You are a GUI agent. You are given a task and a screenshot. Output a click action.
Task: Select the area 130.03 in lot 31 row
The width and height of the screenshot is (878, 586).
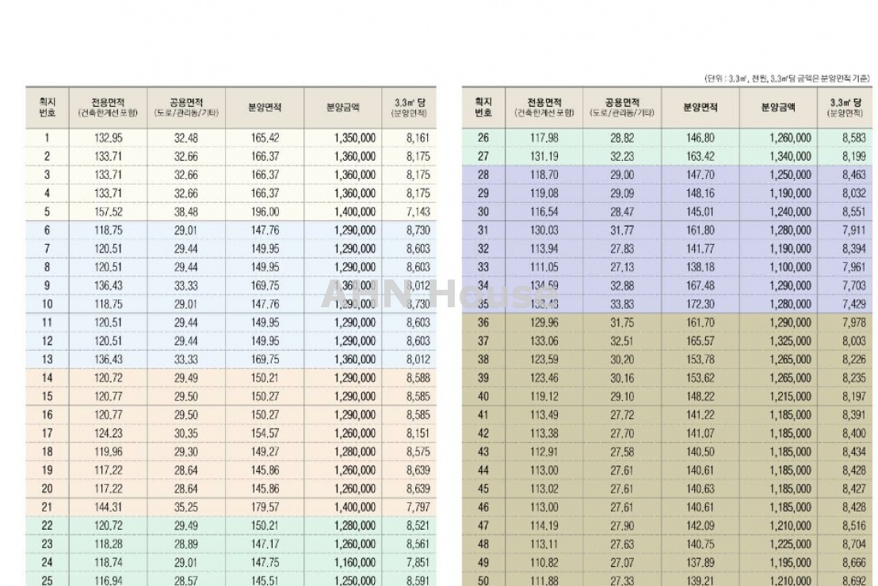click(544, 230)
